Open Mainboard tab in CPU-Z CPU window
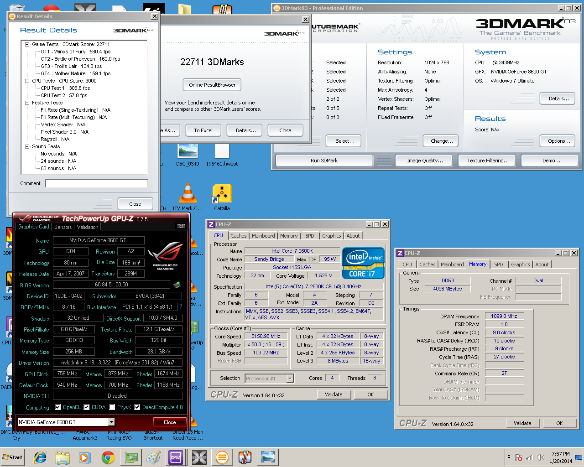Image resolution: width=584 pixels, height=467 pixels. tap(263, 236)
